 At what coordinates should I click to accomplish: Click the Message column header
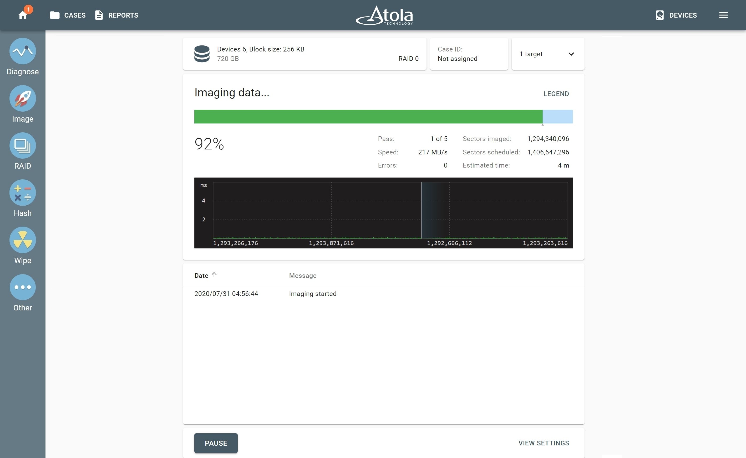click(303, 276)
